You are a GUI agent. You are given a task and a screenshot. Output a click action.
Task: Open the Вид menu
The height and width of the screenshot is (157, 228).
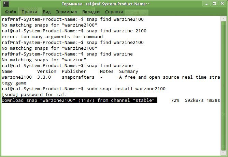pos(46,12)
